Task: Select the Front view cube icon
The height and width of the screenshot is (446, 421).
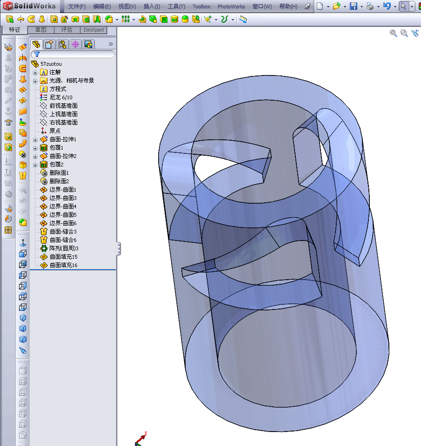Action: (23, 254)
